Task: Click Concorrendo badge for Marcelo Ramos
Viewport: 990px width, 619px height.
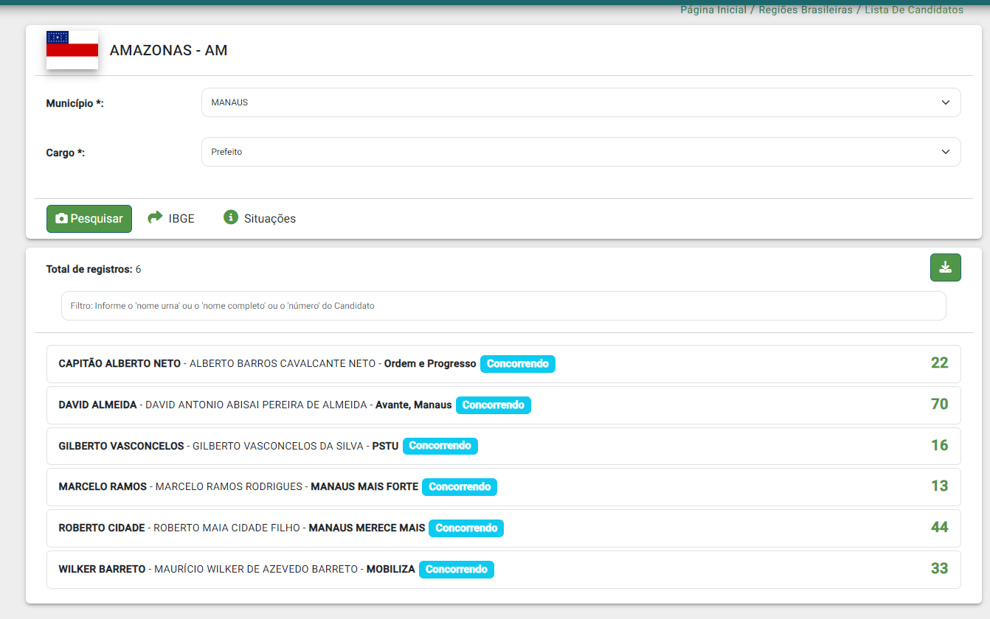Action: tap(460, 487)
